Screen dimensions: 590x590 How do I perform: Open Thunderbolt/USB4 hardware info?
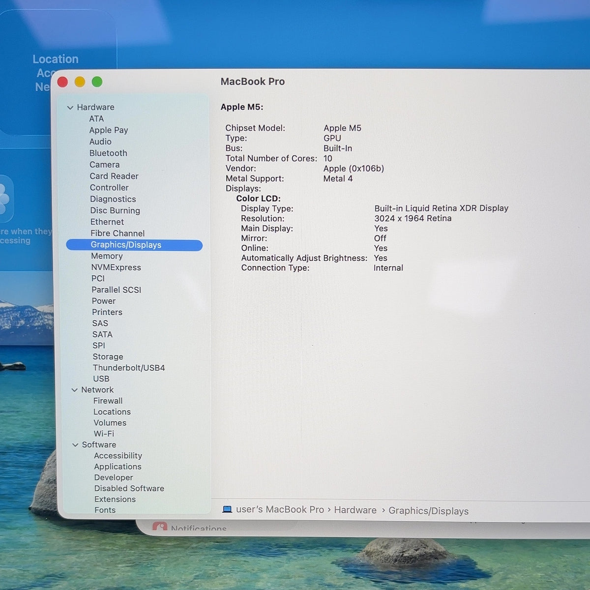129,368
